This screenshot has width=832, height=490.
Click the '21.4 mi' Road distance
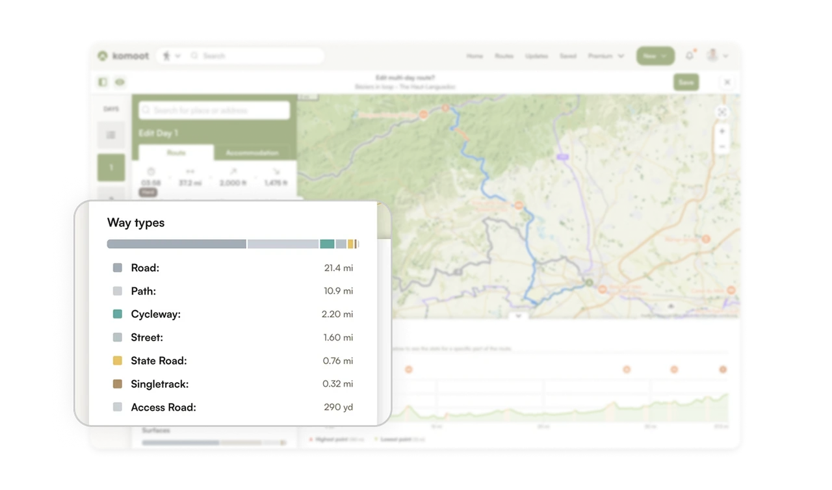(339, 268)
